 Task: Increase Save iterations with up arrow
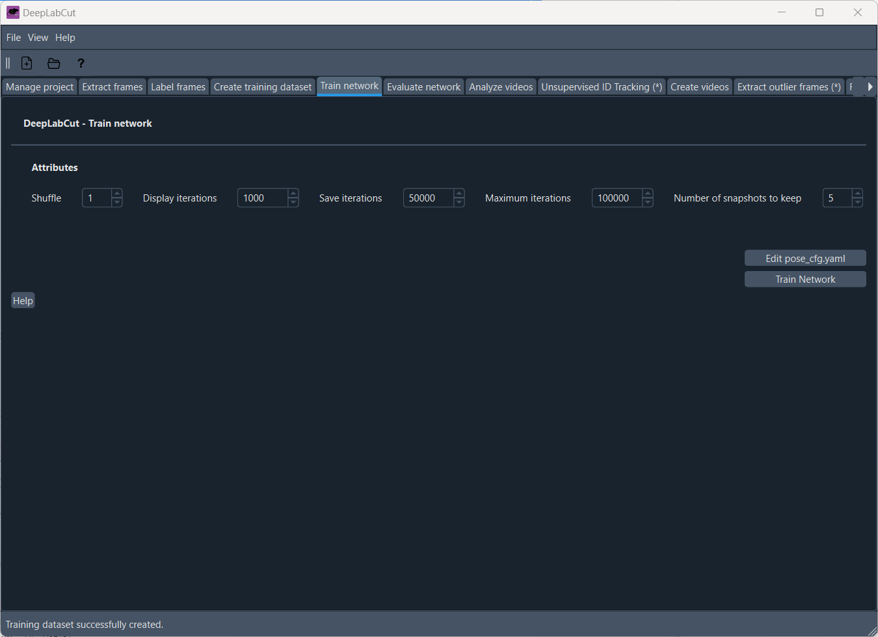tap(459, 194)
